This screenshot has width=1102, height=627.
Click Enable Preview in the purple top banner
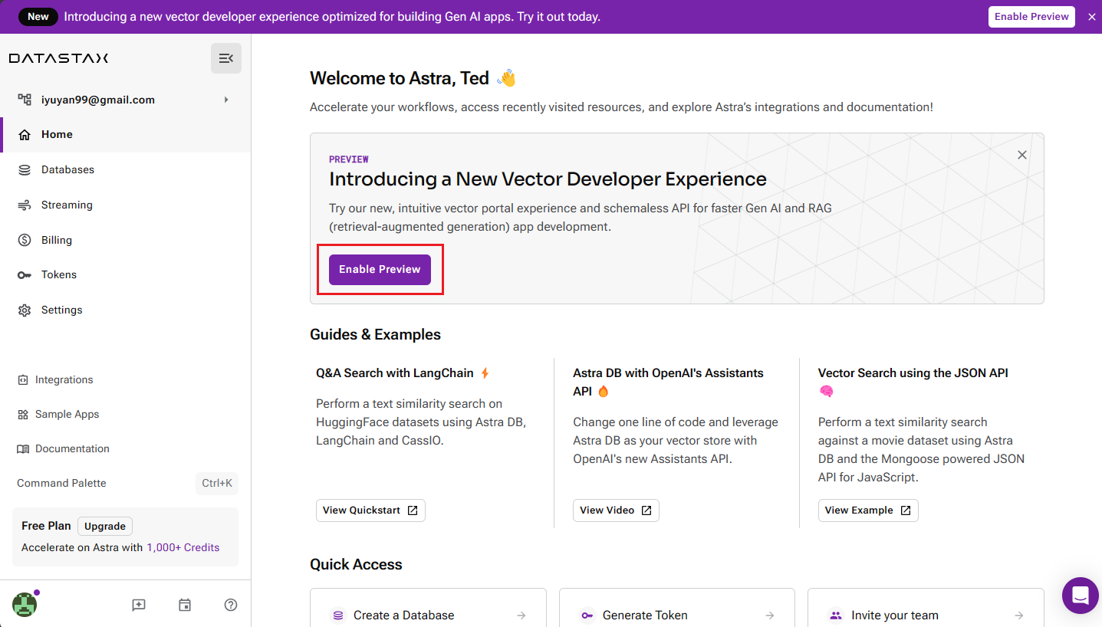click(x=1031, y=16)
